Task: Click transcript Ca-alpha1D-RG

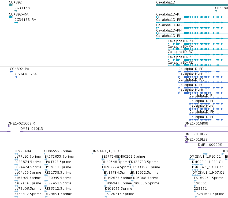Action: 192,28
